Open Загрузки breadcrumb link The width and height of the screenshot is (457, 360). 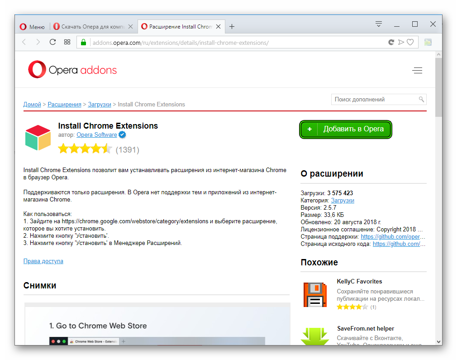pos(100,105)
